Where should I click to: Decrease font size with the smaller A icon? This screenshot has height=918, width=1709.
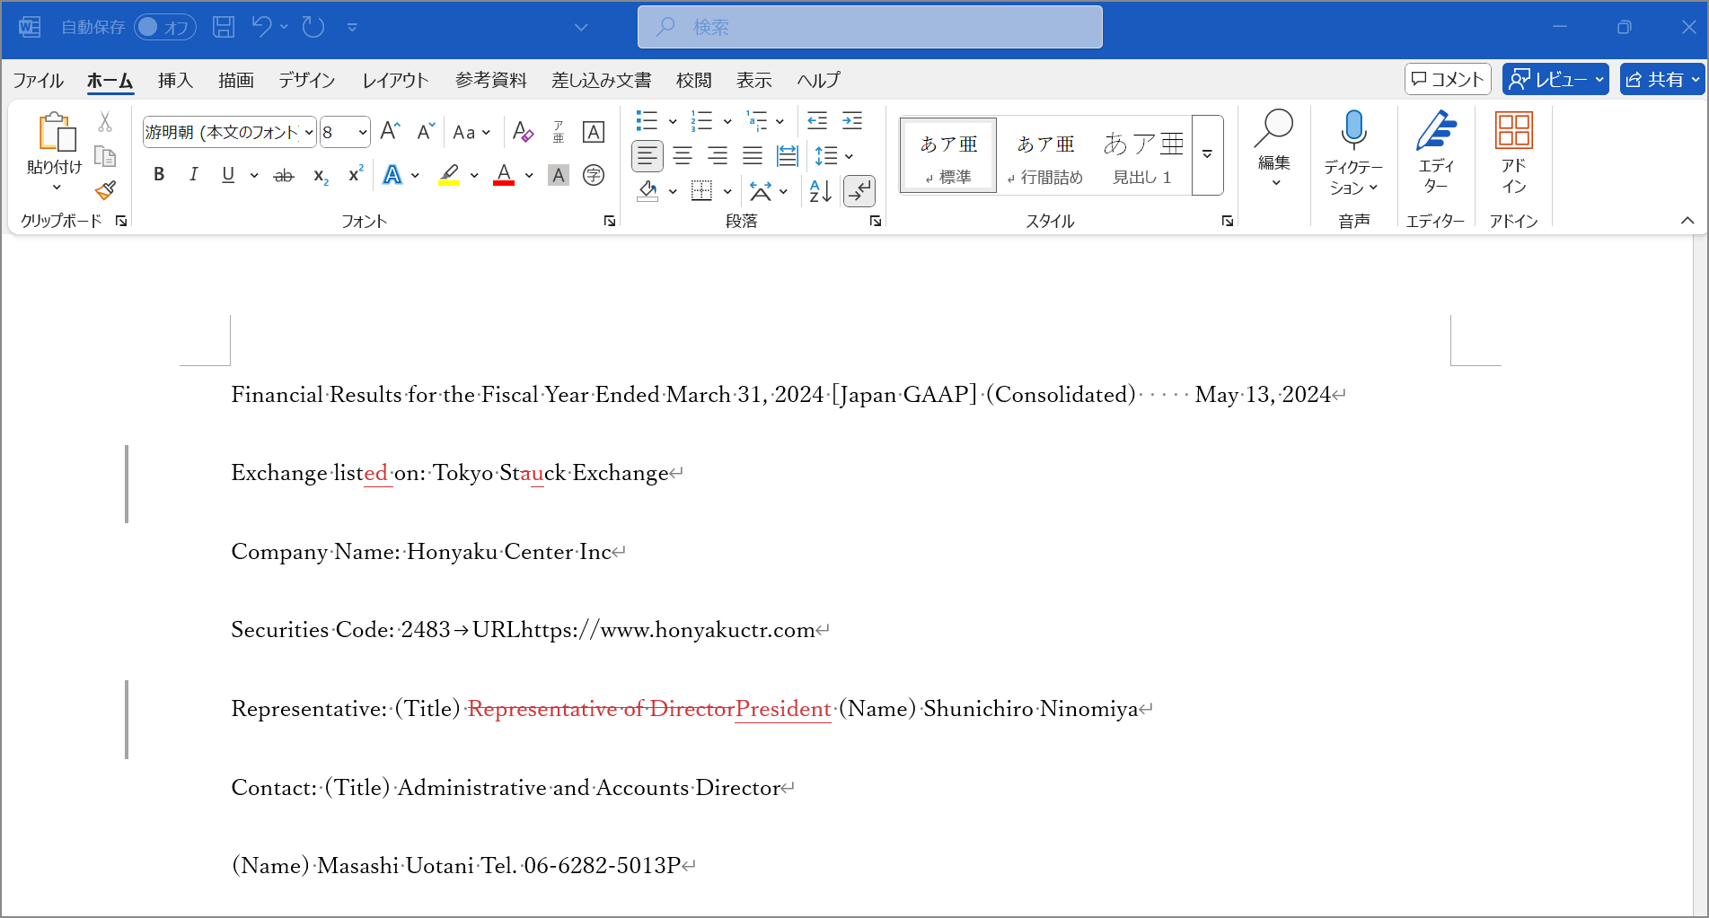[426, 132]
